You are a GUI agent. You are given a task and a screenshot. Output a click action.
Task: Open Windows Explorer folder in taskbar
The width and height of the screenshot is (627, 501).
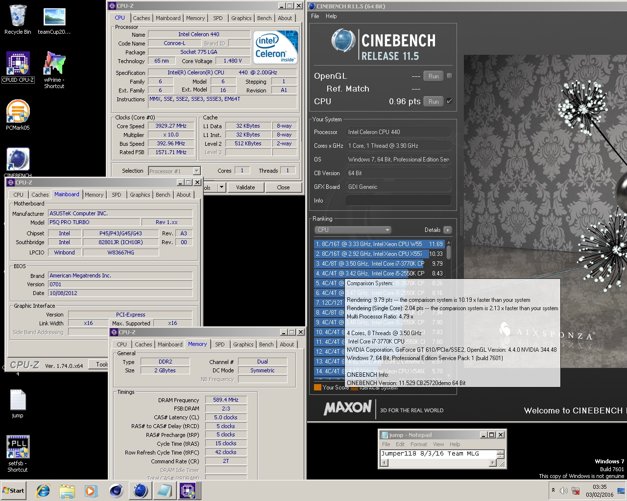(x=67, y=490)
